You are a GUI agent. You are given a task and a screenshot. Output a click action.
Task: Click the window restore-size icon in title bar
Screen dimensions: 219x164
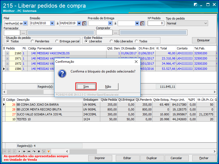pos(195,5)
